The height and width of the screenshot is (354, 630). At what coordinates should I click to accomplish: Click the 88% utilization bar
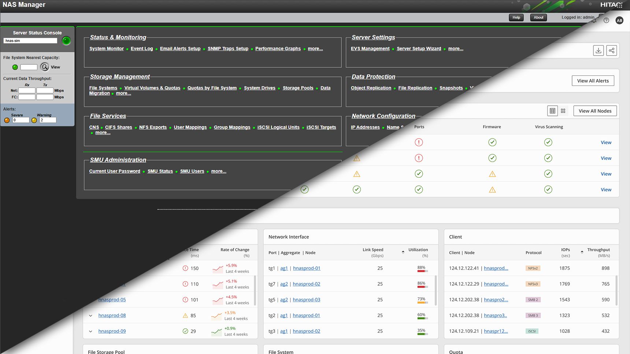pyautogui.click(x=422, y=271)
